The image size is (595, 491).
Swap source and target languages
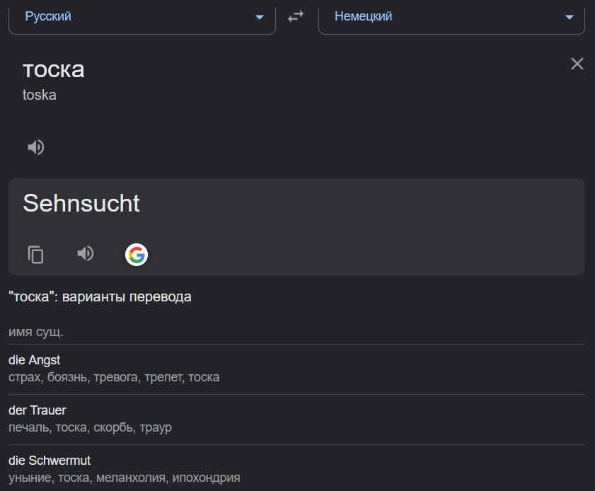[296, 16]
